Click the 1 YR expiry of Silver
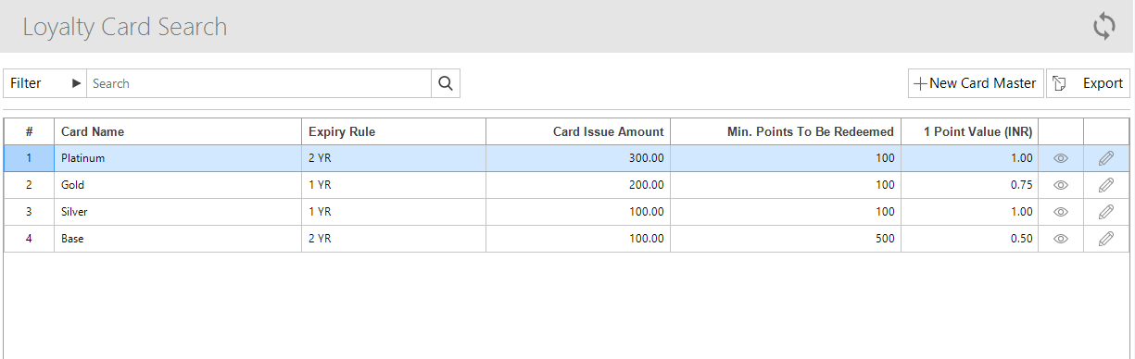The width and height of the screenshot is (1135, 359). (x=394, y=212)
